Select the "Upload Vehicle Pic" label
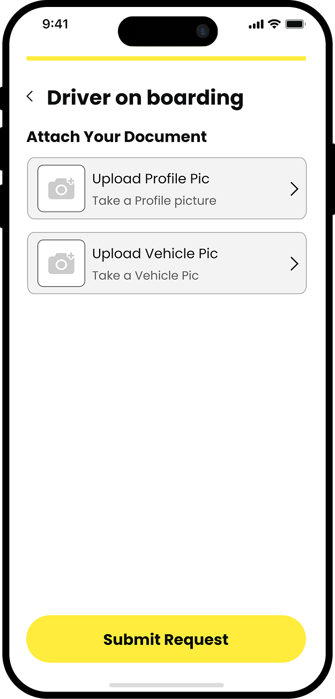Image resolution: width=335 pixels, height=699 pixels. (x=155, y=254)
